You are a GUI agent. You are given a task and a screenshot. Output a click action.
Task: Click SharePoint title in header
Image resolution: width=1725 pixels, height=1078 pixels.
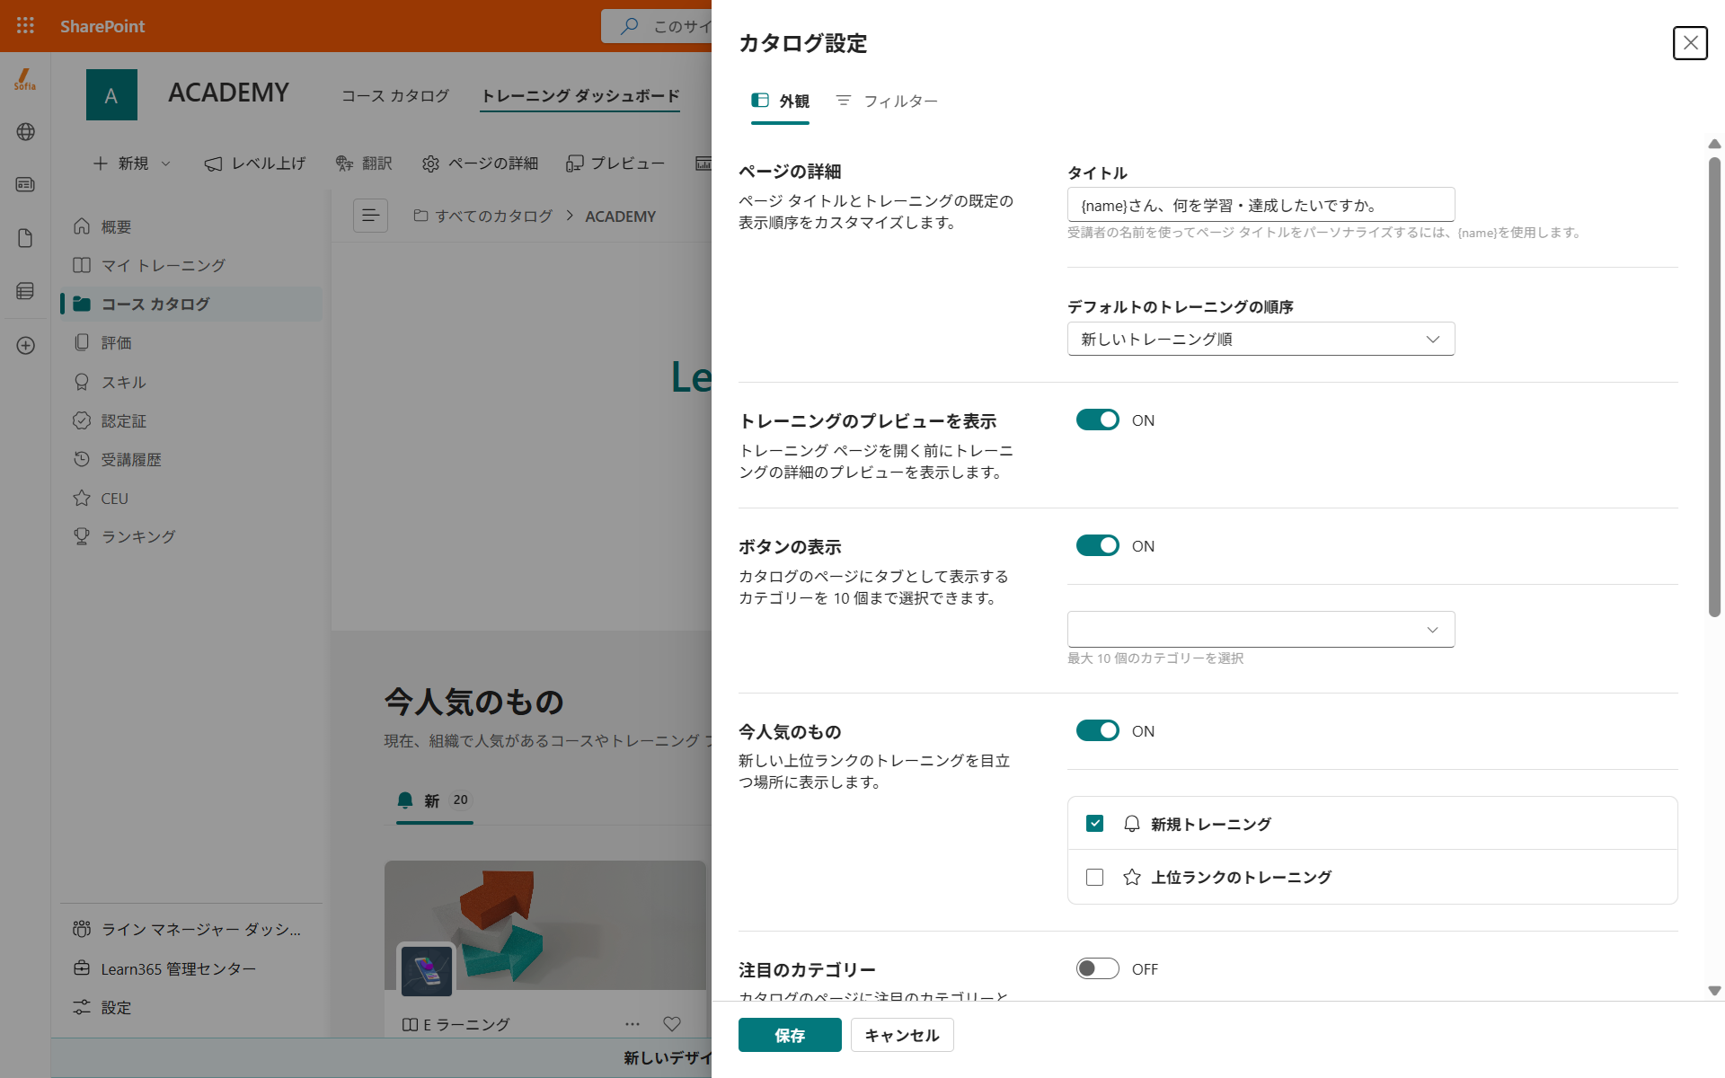(102, 26)
